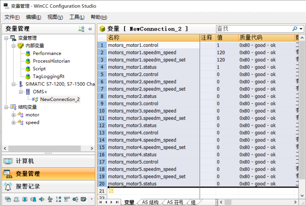Click the search magnifier icon

[295, 29]
